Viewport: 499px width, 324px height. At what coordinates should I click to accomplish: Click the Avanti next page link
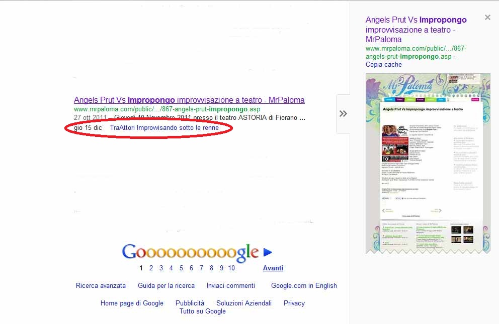(273, 268)
